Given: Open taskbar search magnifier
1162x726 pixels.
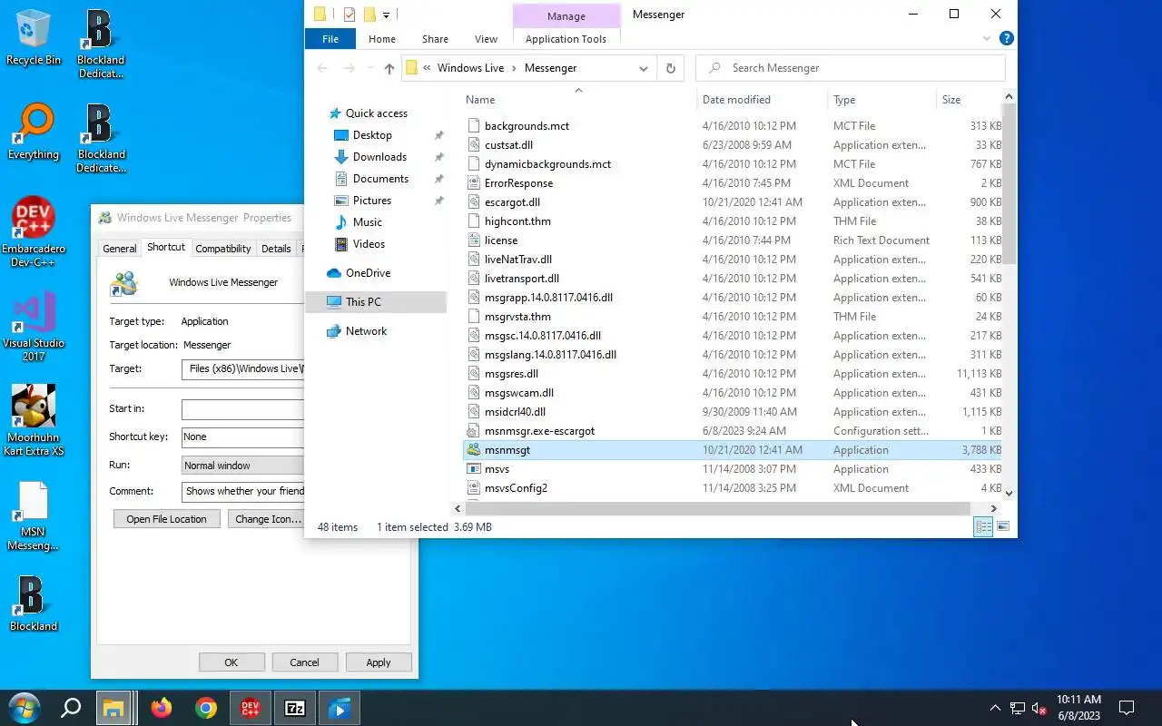Looking at the screenshot, I should [71, 708].
